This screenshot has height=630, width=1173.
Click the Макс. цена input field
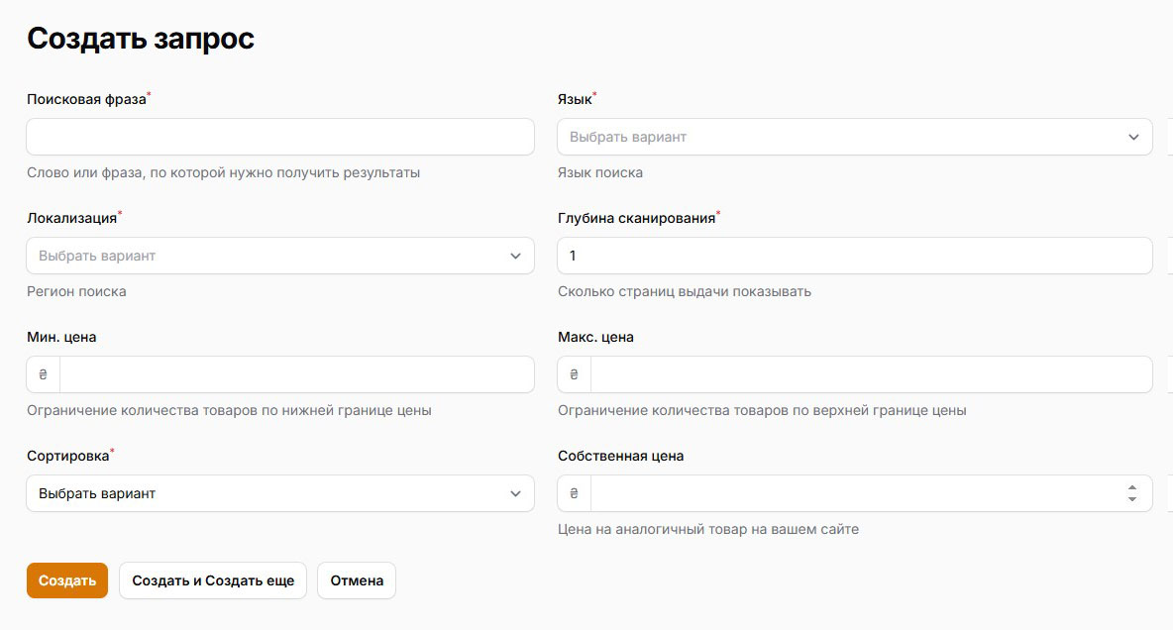(x=870, y=374)
